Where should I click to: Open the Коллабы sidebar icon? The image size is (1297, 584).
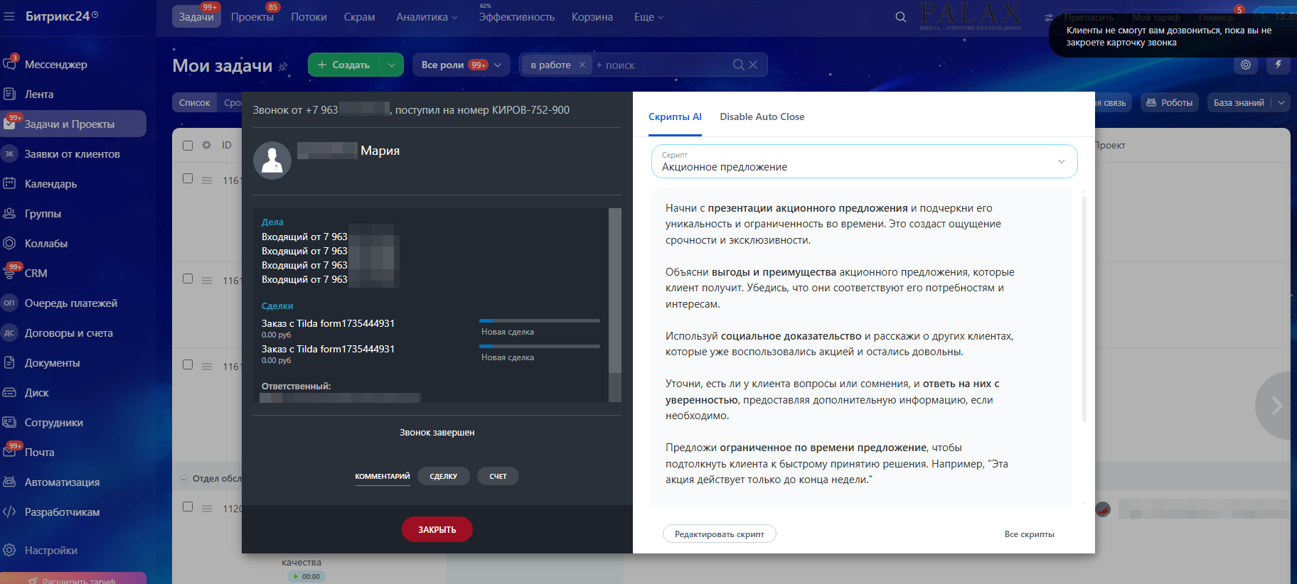(10, 243)
